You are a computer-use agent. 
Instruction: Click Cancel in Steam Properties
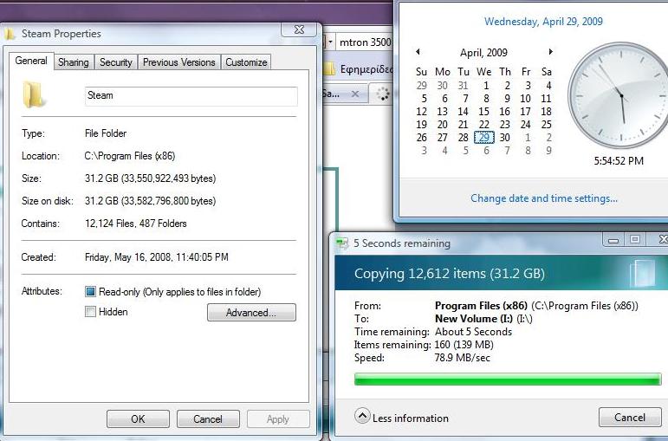[208, 418]
